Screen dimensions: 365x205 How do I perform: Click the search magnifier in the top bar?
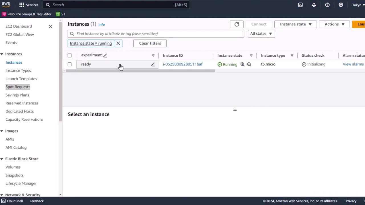pos(48,5)
